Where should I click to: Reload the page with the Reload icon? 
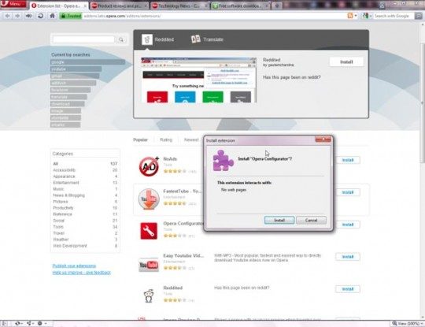pos(41,16)
